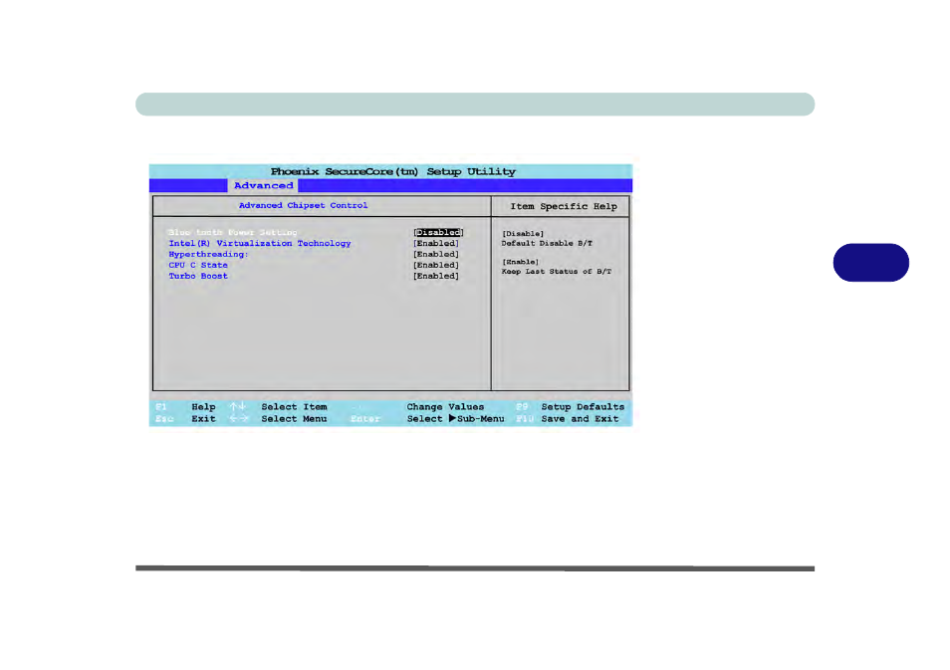The width and height of the screenshot is (950, 670).
Task: Toggle Intel Virtualization Technology Enabled value
Action: coord(436,244)
